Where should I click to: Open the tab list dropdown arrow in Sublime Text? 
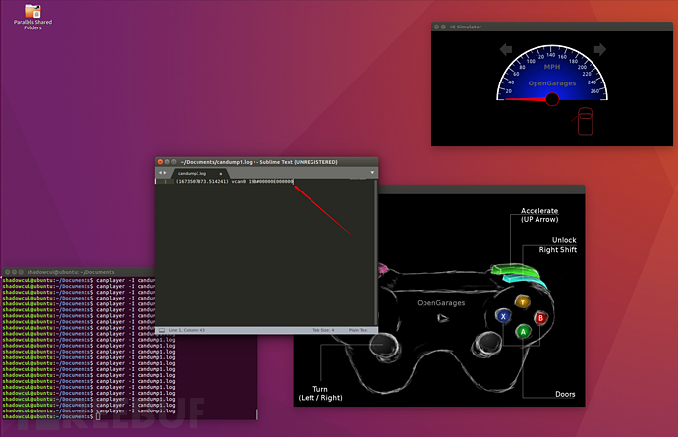372,172
